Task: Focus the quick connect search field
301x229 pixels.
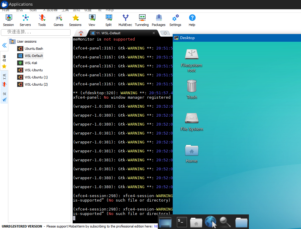Action: coord(36,32)
